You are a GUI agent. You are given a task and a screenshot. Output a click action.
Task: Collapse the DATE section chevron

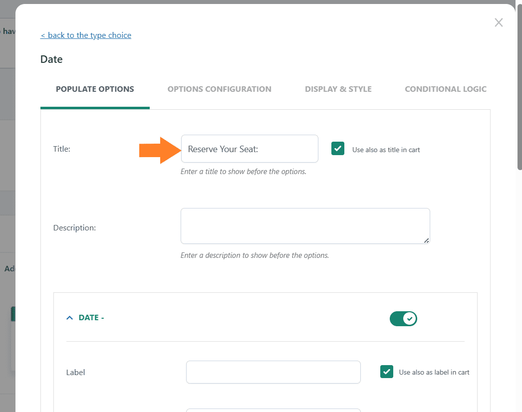coord(69,318)
